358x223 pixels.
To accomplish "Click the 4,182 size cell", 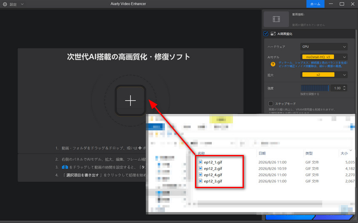I will click(x=350, y=169).
